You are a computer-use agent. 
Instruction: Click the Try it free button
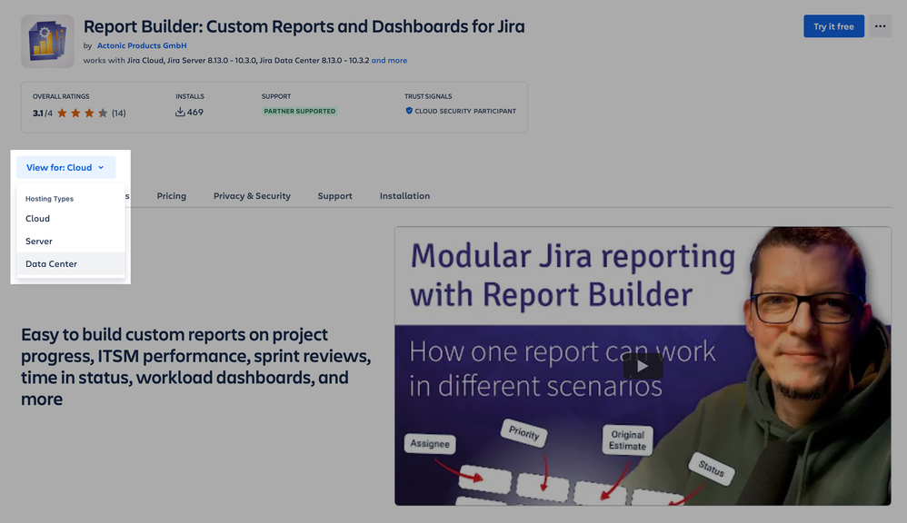point(833,26)
